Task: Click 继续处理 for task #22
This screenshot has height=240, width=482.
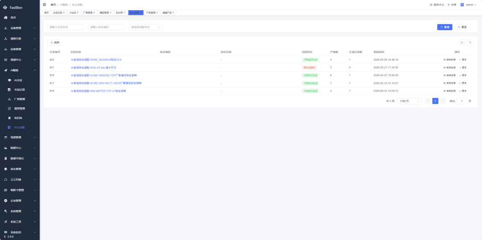Action: point(449,60)
